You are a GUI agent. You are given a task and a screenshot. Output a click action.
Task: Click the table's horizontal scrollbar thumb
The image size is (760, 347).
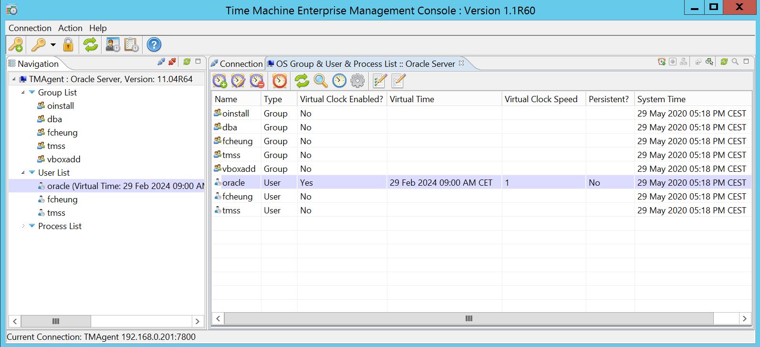click(x=468, y=318)
